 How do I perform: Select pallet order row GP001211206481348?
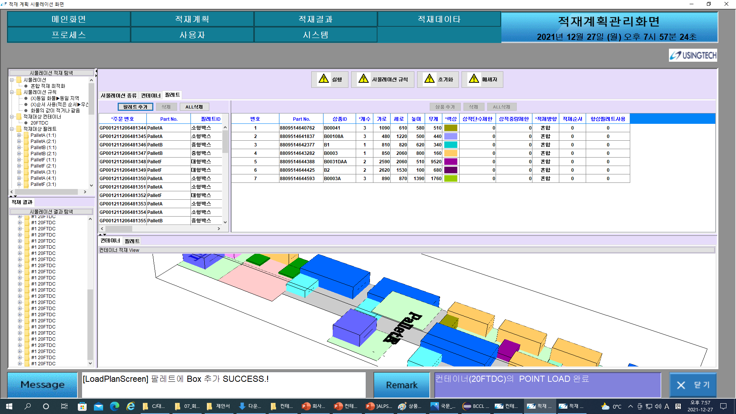[x=161, y=162]
